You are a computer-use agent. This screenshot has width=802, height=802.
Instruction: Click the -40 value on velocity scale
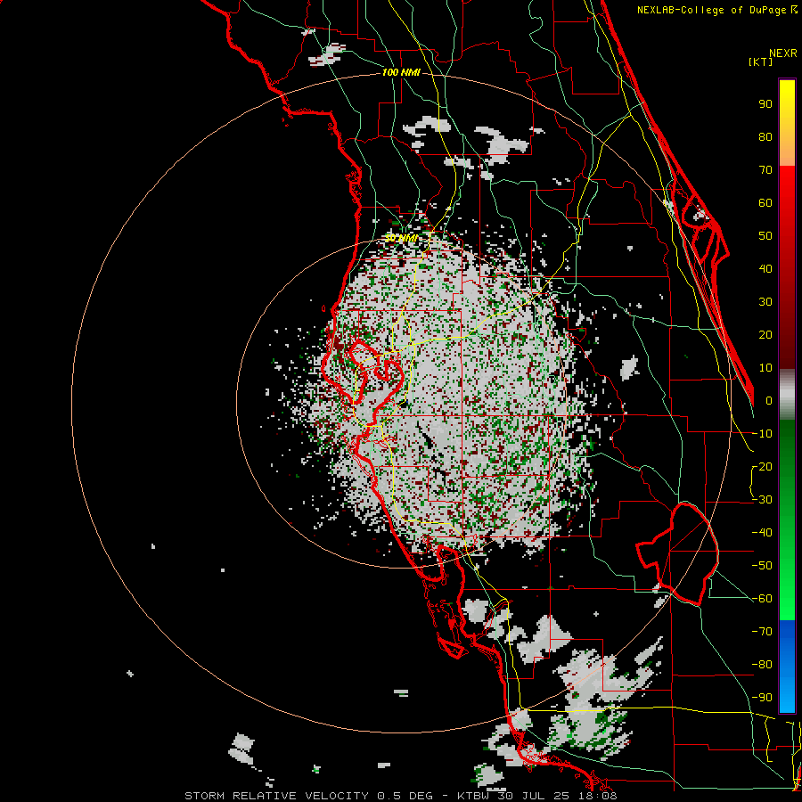(762, 533)
